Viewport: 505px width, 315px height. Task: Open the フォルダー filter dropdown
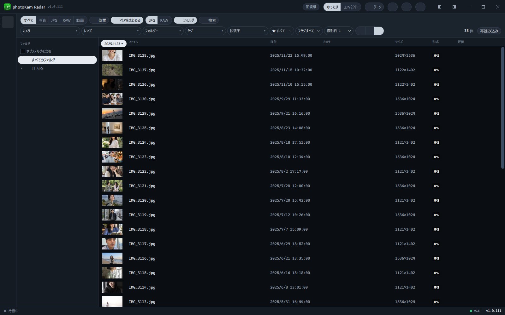coord(163,31)
